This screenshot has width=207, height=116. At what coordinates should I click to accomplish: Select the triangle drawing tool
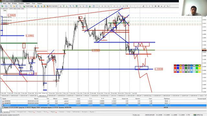coord(161,6)
